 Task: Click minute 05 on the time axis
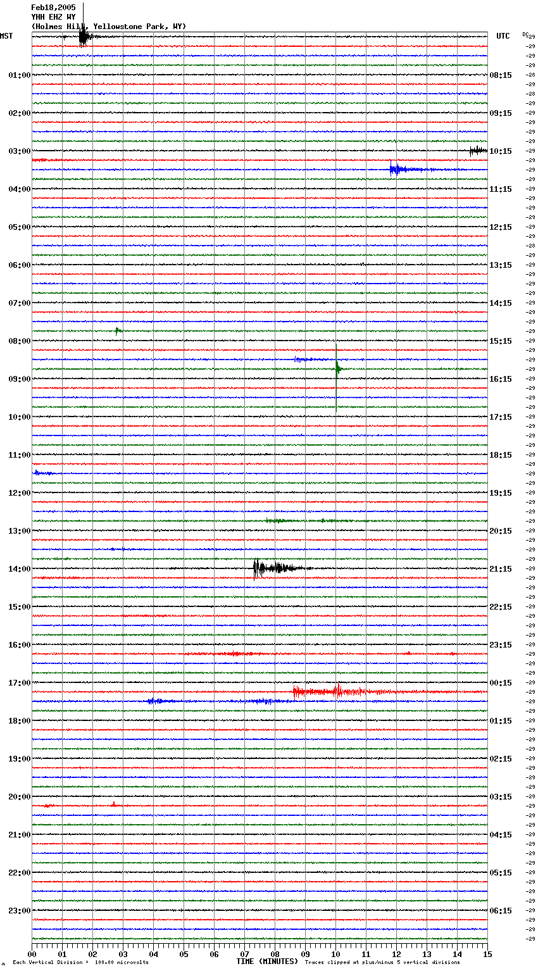pyautogui.click(x=184, y=954)
